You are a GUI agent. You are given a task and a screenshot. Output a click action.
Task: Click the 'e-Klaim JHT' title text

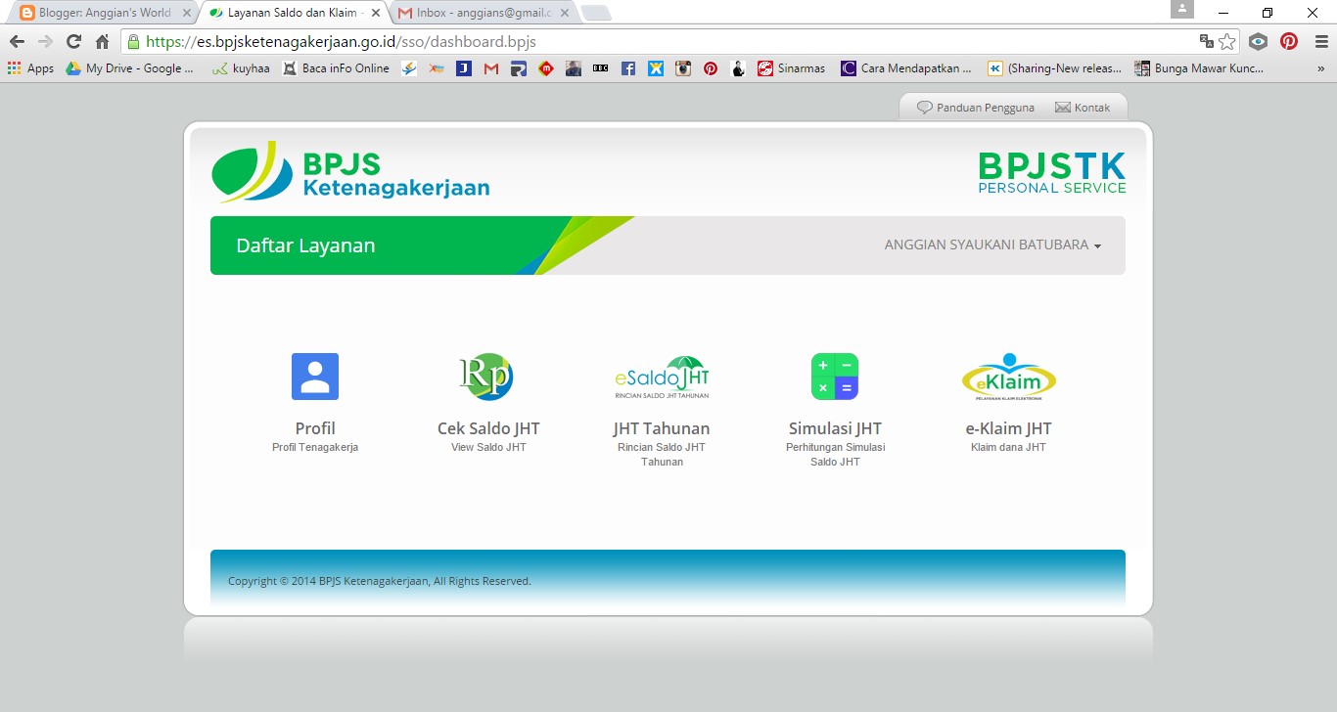tap(1008, 428)
